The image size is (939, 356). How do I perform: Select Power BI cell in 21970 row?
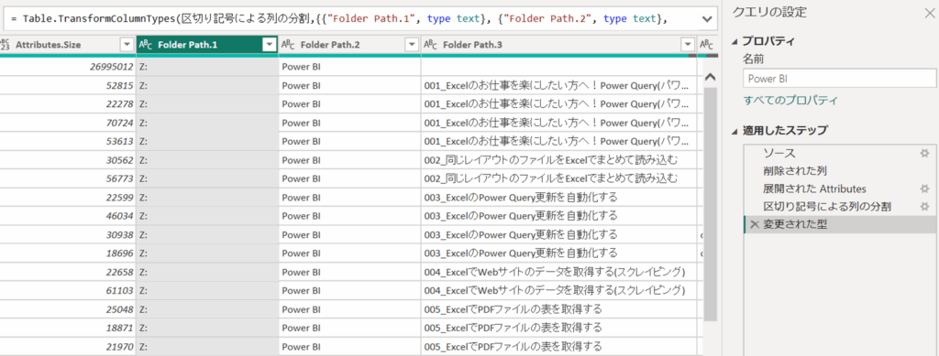(x=349, y=346)
